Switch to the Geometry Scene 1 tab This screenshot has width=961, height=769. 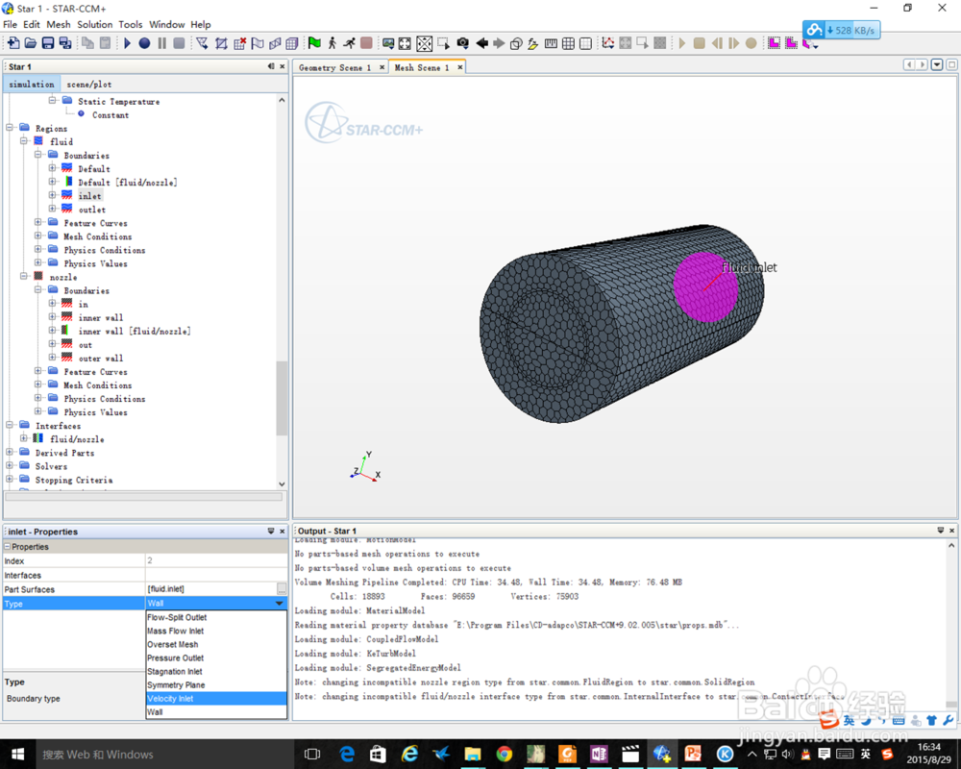pyautogui.click(x=335, y=67)
